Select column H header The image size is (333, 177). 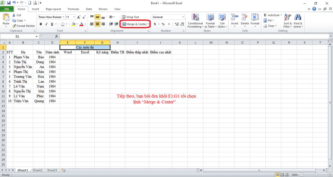click(117, 43)
